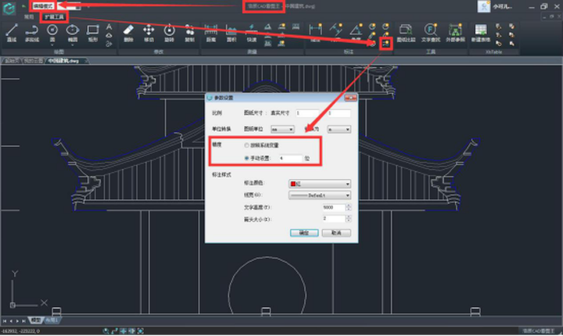
Task: Close the parameter settings dialog
Action: coord(350,98)
